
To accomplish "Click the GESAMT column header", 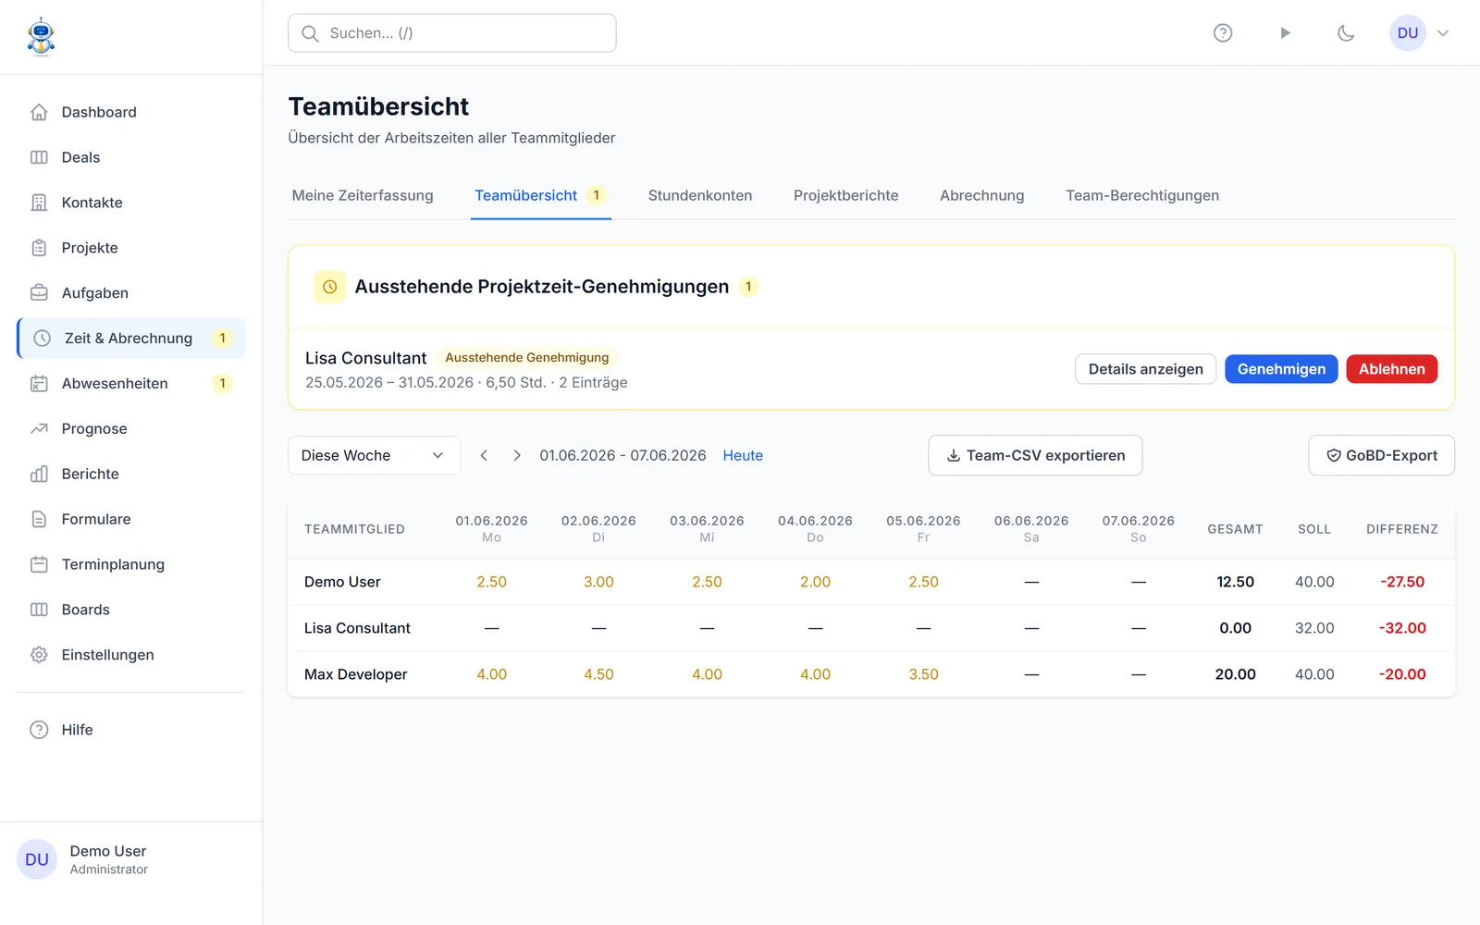I will pos(1235,529).
